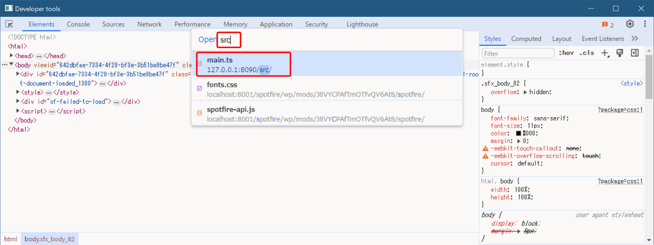The image size is (654, 245).
Task: Open the kebab customize DevTools menu
Action: click(x=645, y=24)
